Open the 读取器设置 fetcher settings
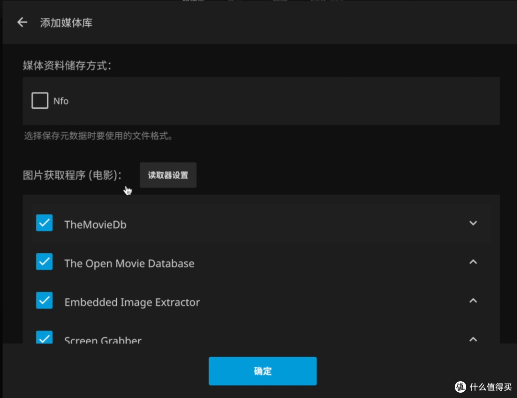Image resolution: width=517 pixels, height=398 pixels. pyautogui.click(x=168, y=175)
